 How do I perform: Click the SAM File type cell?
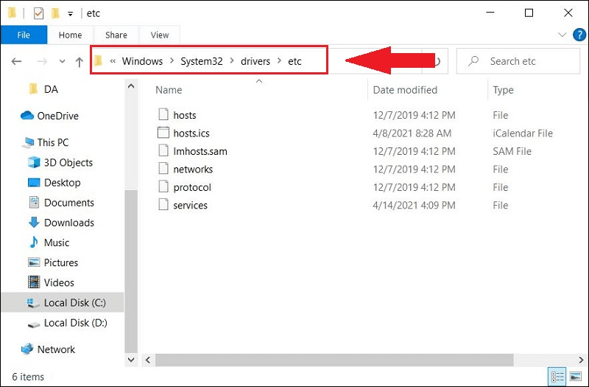(512, 151)
